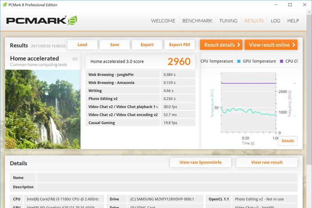Click View raw SystemInfo
This screenshot has width=312, height=208.
point(200,162)
